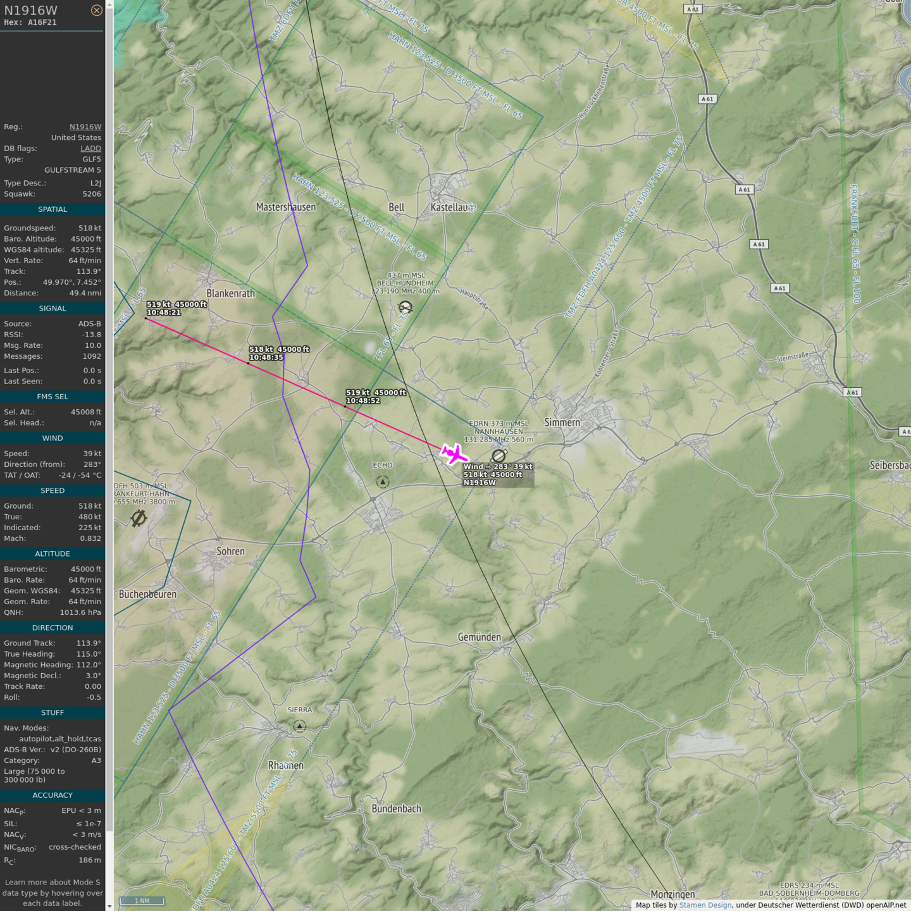Click the sidebar scrollbar down arrow

tap(109, 907)
